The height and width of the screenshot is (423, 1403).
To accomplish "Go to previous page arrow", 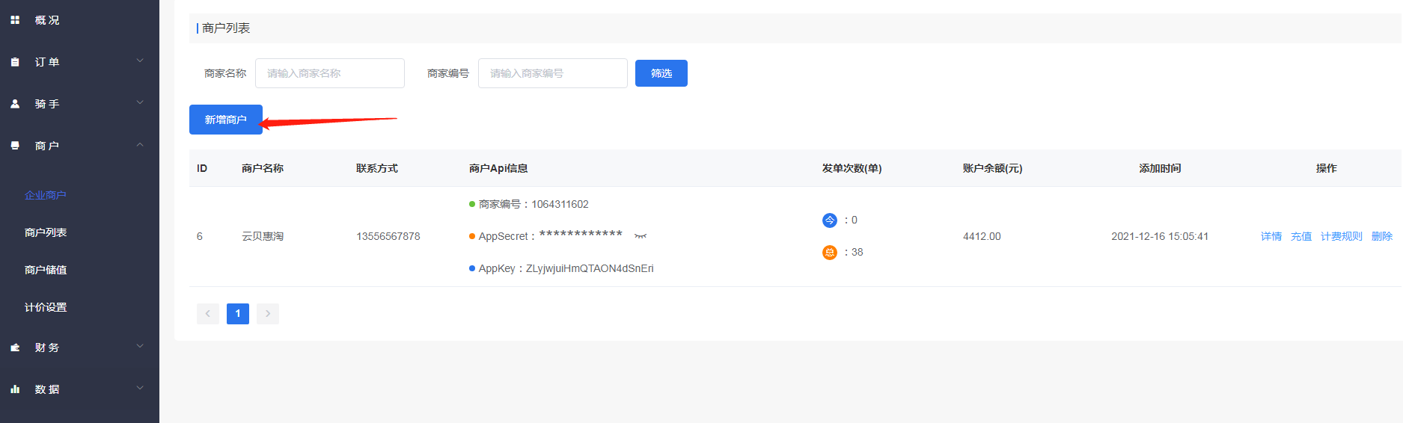I will pyautogui.click(x=208, y=314).
